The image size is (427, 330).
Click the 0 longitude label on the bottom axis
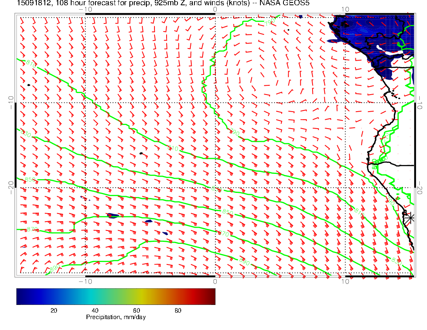click(x=215, y=281)
